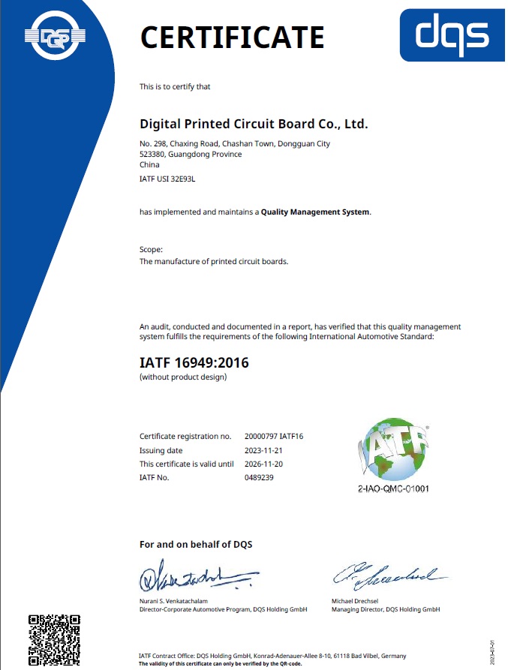Image resolution: width=508 pixels, height=670 pixels.
Task: Click the IATF globe logo
Action: pos(395,451)
